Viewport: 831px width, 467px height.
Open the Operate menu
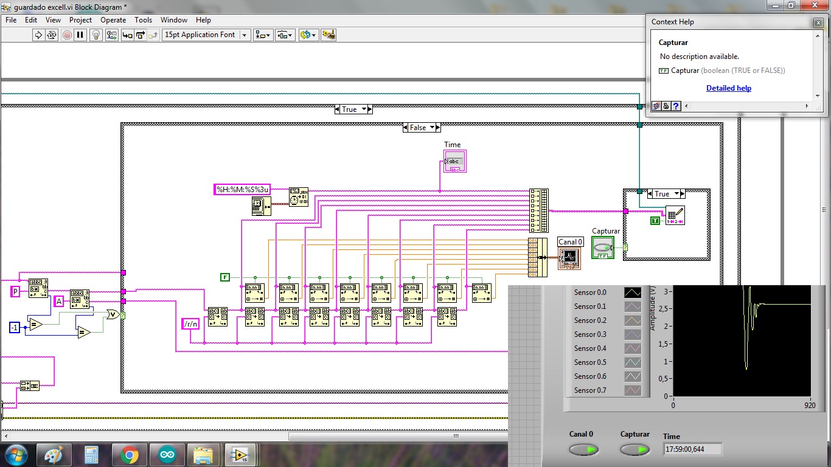coord(113,20)
